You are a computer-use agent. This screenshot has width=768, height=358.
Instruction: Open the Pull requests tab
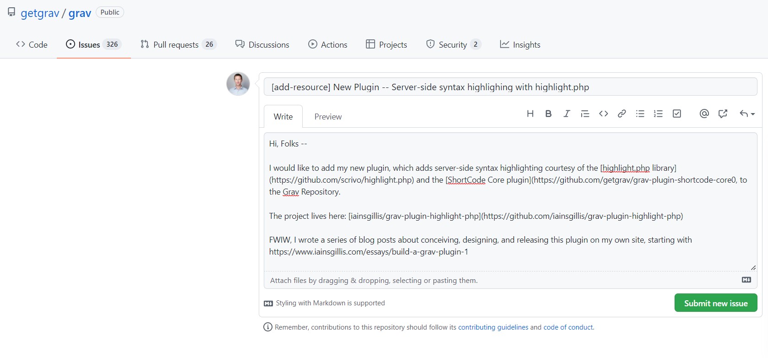click(x=178, y=44)
